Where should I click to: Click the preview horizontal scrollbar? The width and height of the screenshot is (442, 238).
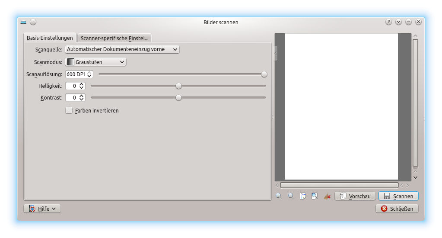point(339,185)
